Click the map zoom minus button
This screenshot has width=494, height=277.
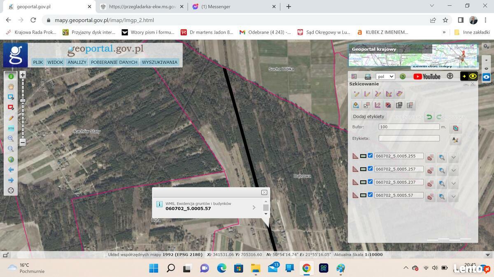tap(23, 142)
